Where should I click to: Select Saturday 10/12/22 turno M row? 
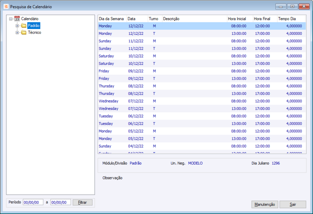pos(202,56)
